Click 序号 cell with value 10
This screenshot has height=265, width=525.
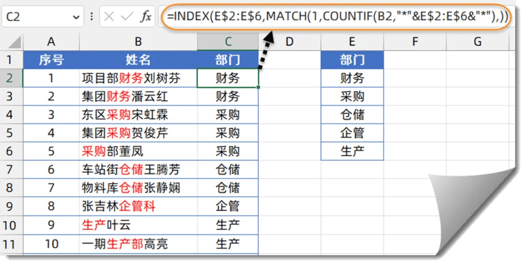coord(51,244)
